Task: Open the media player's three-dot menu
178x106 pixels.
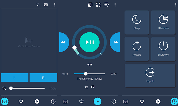Action: [115, 5]
